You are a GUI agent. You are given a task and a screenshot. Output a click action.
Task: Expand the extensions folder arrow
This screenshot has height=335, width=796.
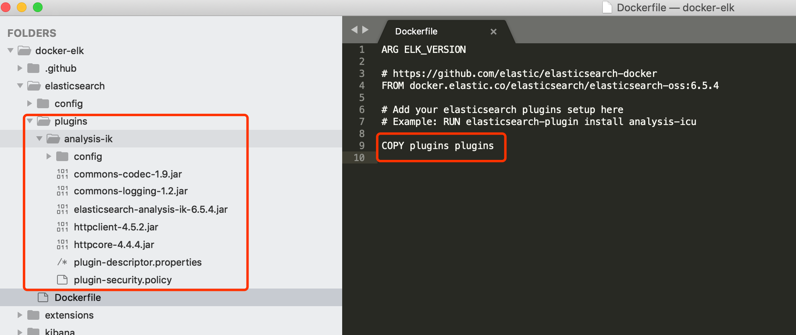(x=20, y=315)
